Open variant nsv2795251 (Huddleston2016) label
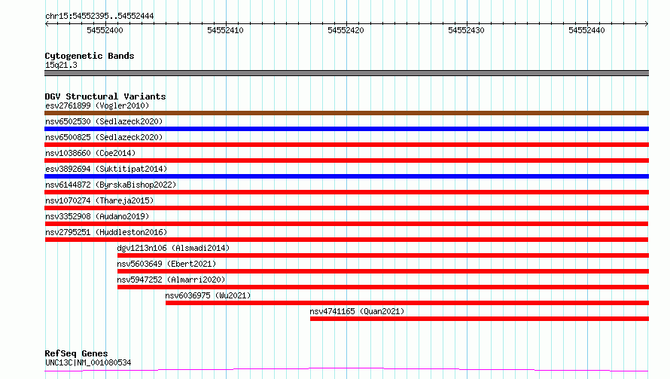670x379 pixels. (x=106, y=232)
